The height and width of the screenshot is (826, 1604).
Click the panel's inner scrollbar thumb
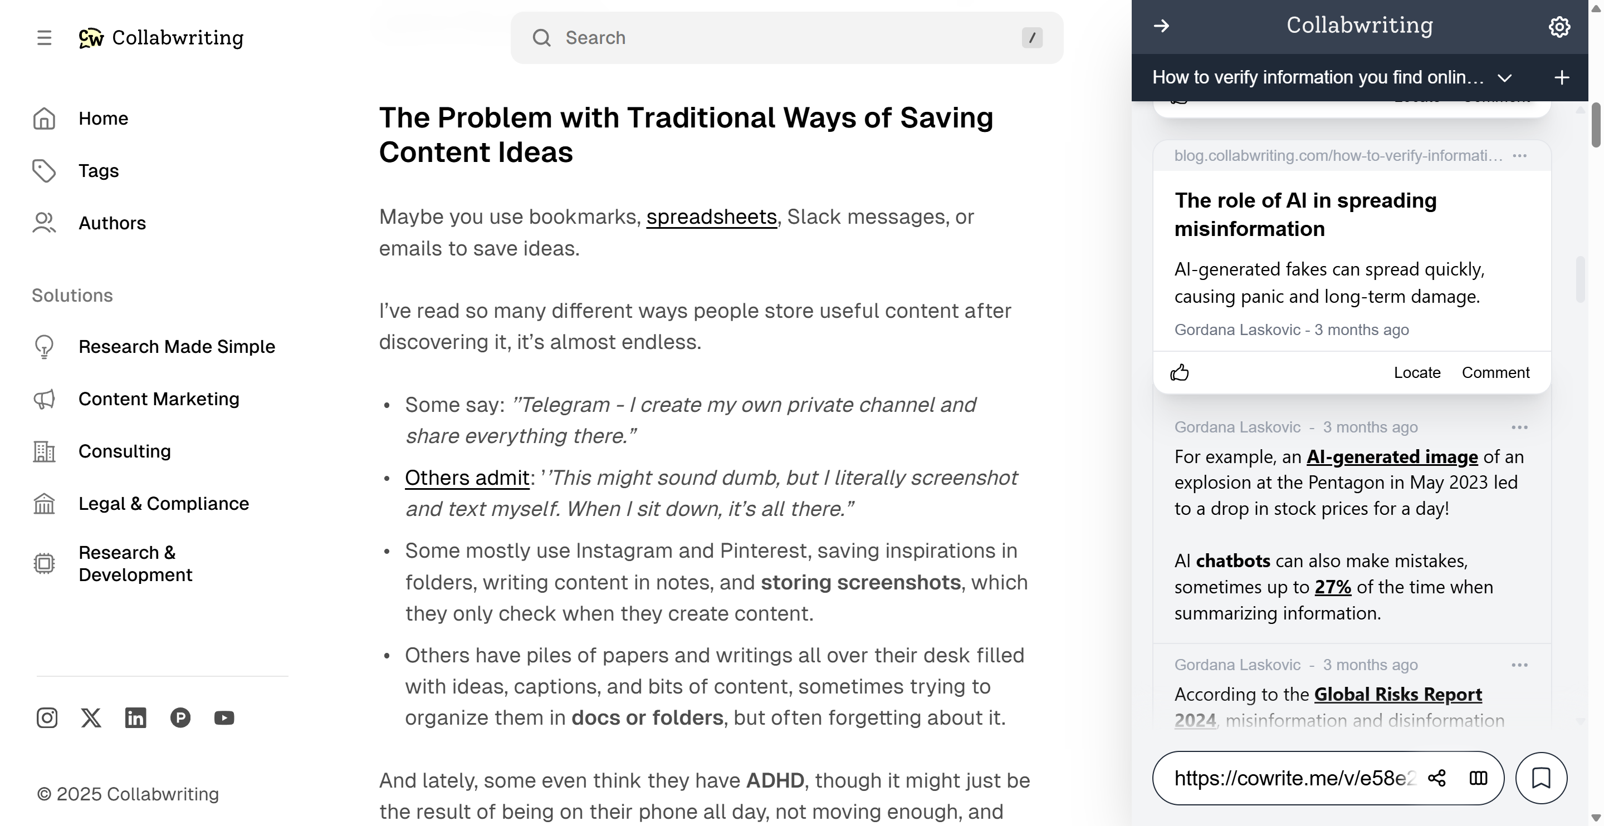click(x=1579, y=279)
